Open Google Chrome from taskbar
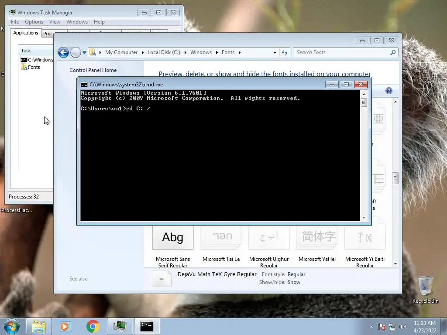Screen dimensions: 447x335 pyautogui.click(x=93, y=326)
